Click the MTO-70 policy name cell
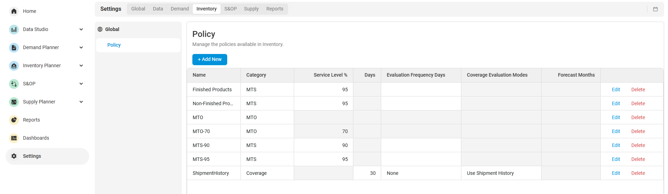Viewport: 668px width, 194px height. [x=201, y=131]
